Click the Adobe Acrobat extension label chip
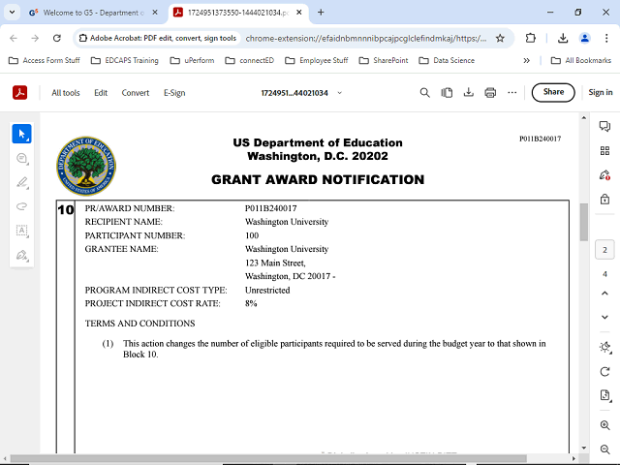The image size is (620, 465). coord(157,39)
